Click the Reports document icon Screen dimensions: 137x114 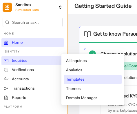[6, 98]
